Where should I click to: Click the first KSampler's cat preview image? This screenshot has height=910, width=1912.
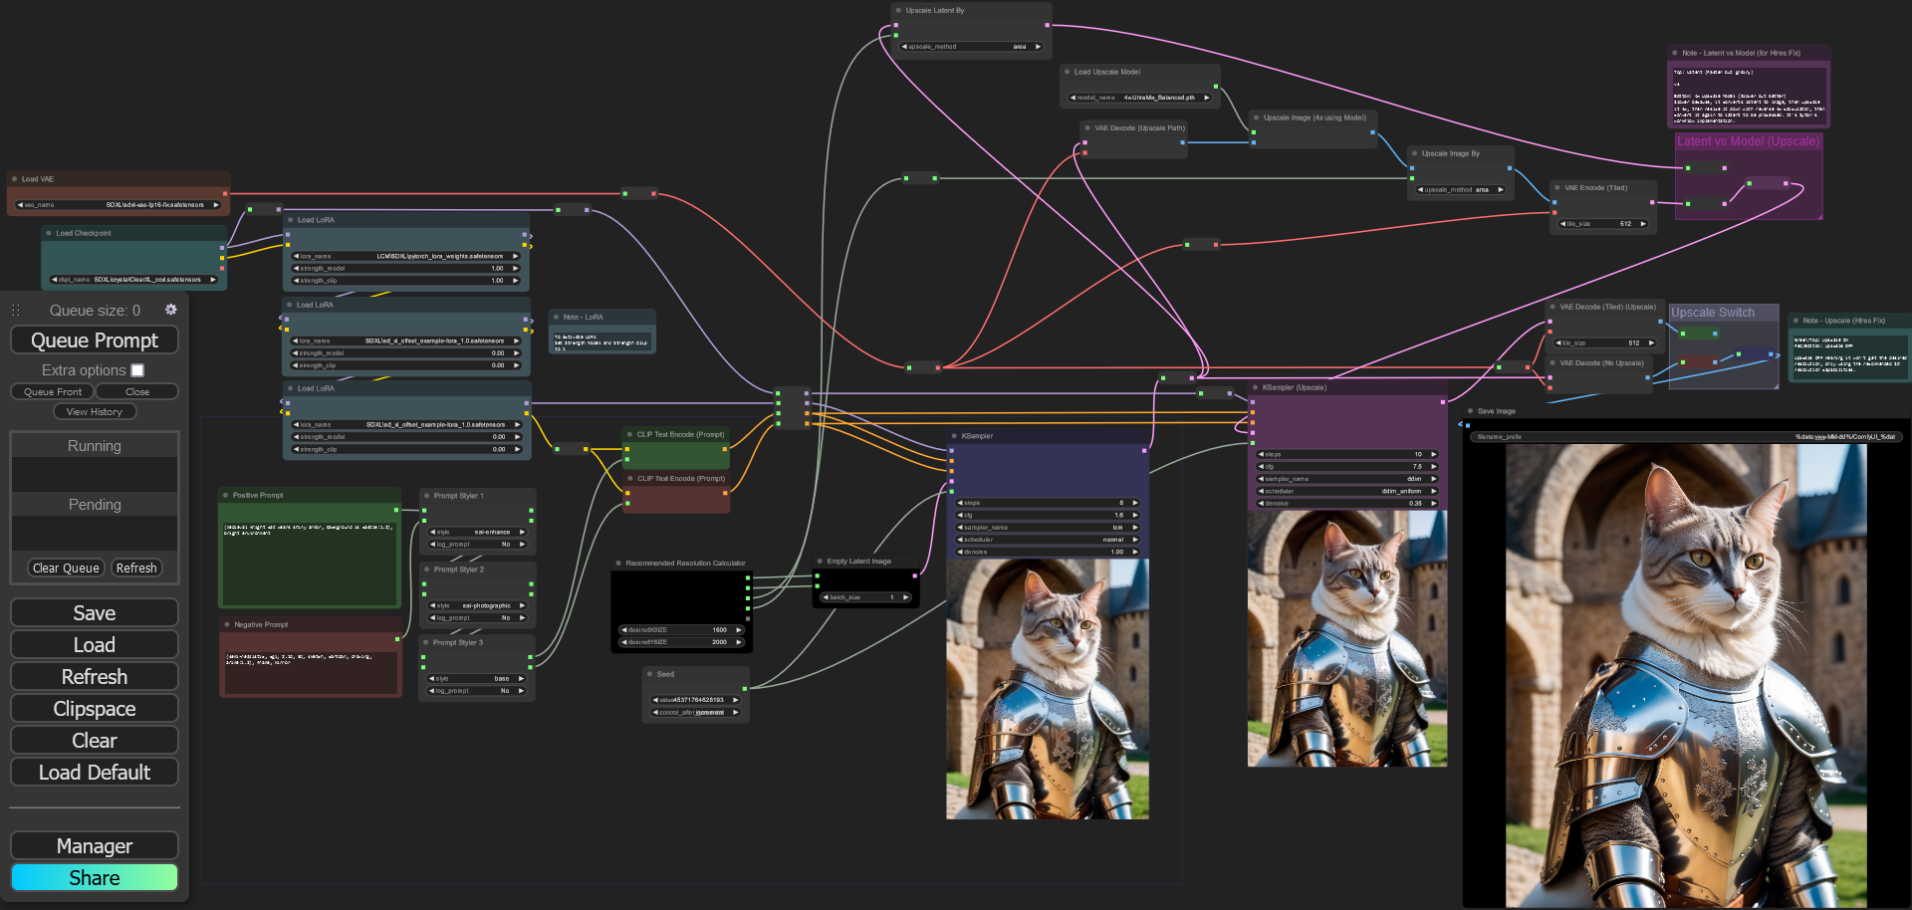coord(1048,689)
